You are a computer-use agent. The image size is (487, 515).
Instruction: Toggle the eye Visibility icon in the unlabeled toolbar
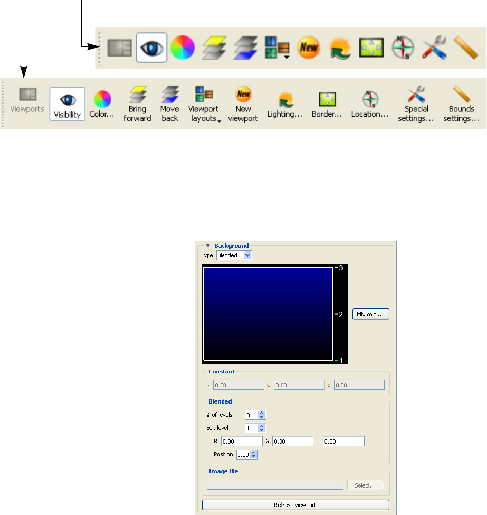tap(151, 48)
